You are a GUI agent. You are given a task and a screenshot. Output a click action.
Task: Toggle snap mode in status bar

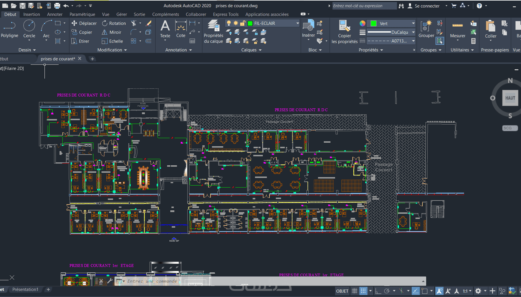363,291
